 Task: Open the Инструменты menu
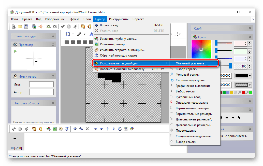click(119, 19)
